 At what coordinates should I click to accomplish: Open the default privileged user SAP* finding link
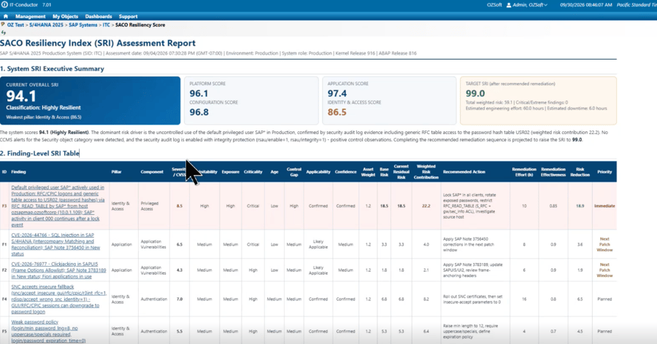coord(58,206)
